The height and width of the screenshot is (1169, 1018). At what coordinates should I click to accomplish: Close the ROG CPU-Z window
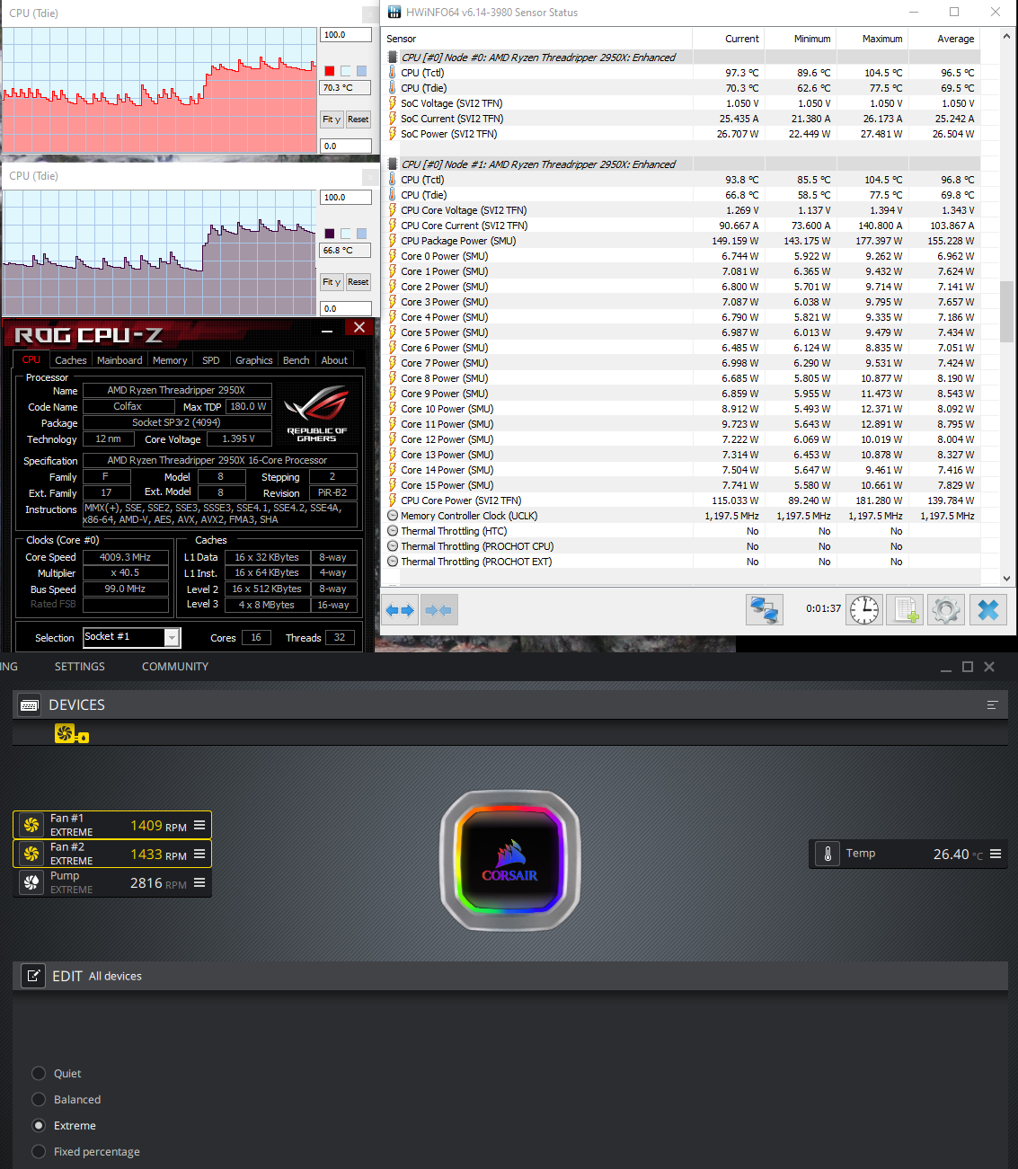359,328
